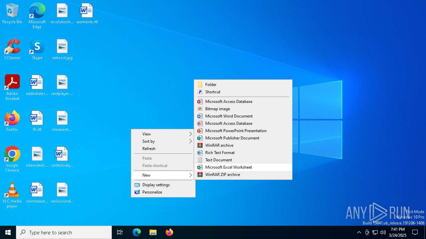Create a new WinRAR archive
The image size is (426, 239).
(x=243, y=145)
